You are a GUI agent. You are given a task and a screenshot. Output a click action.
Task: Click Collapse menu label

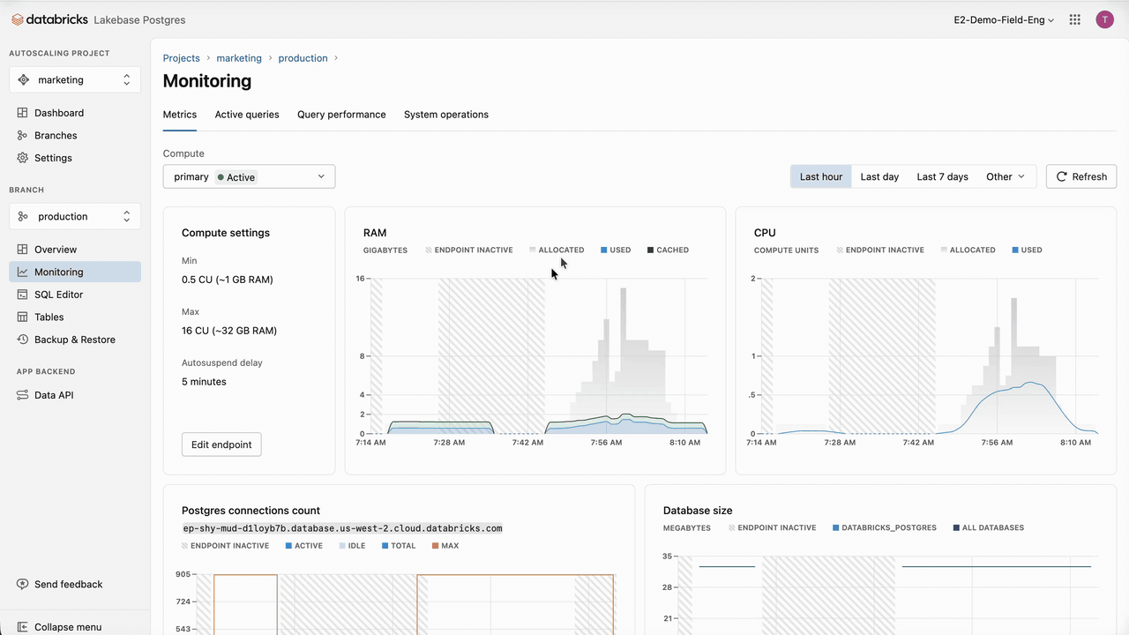[68, 627]
